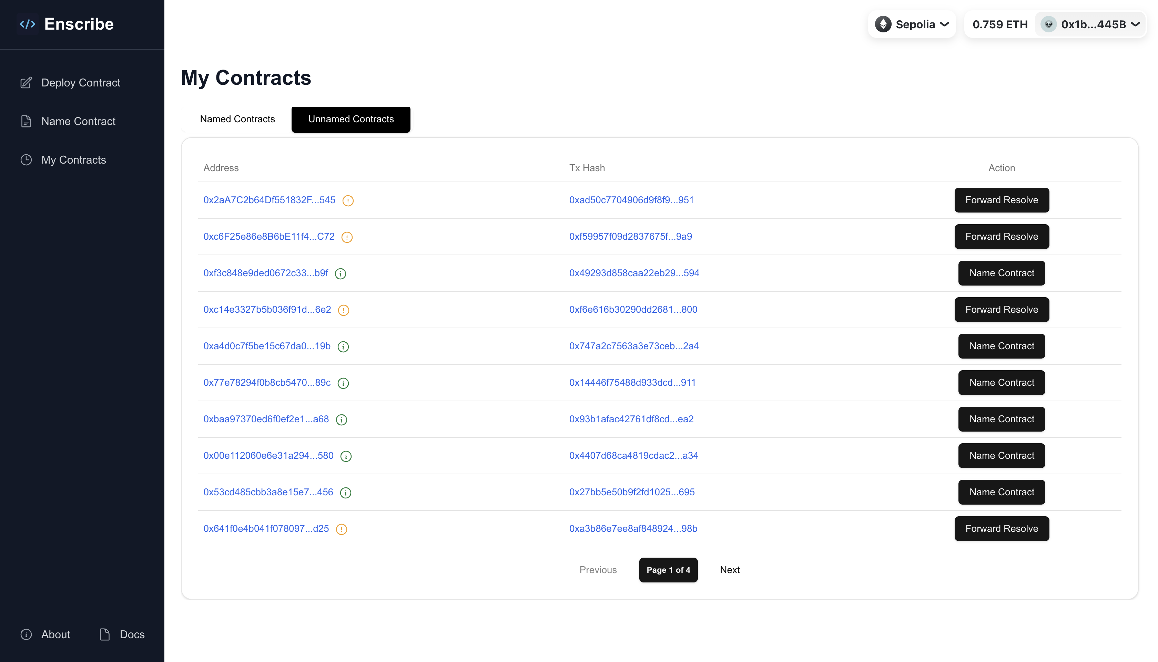Open the Sepolia network dropdown
The image size is (1158, 662).
point(912,24)
